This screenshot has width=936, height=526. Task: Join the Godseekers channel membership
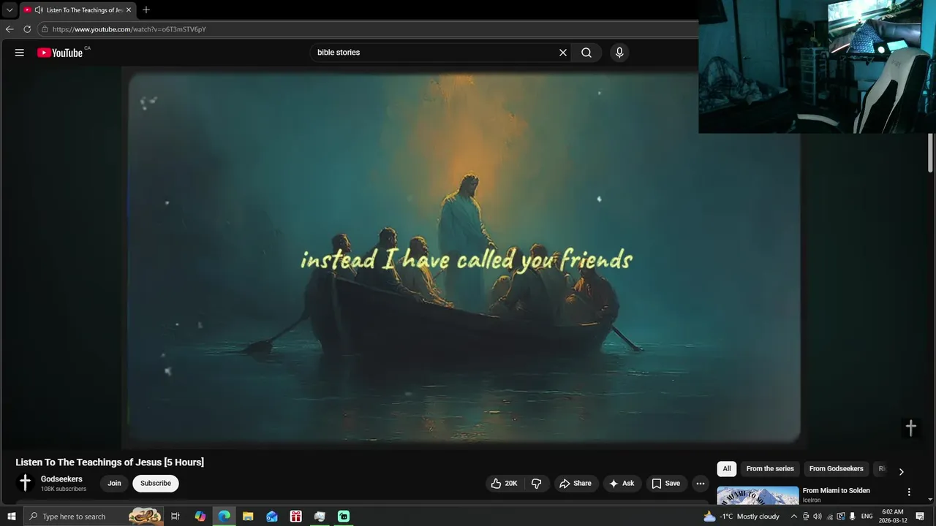pyautogui.click(x=114, y=484)
